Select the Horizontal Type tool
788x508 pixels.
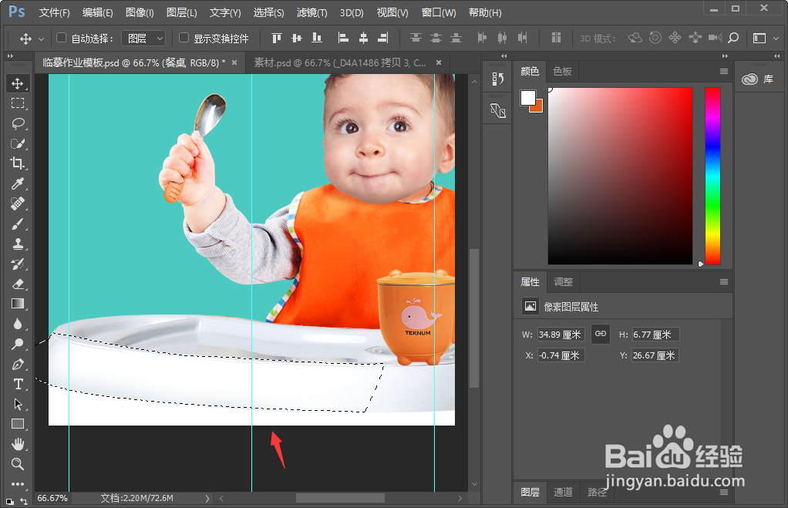click(x=18, y=385)
